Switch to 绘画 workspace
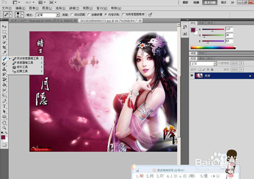This screenshot has width=254, height=179. [x=196, y=3]
